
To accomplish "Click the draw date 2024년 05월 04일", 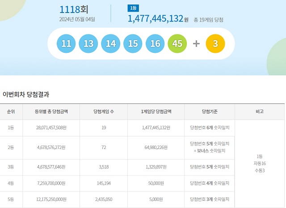I will tap(77, 19).
